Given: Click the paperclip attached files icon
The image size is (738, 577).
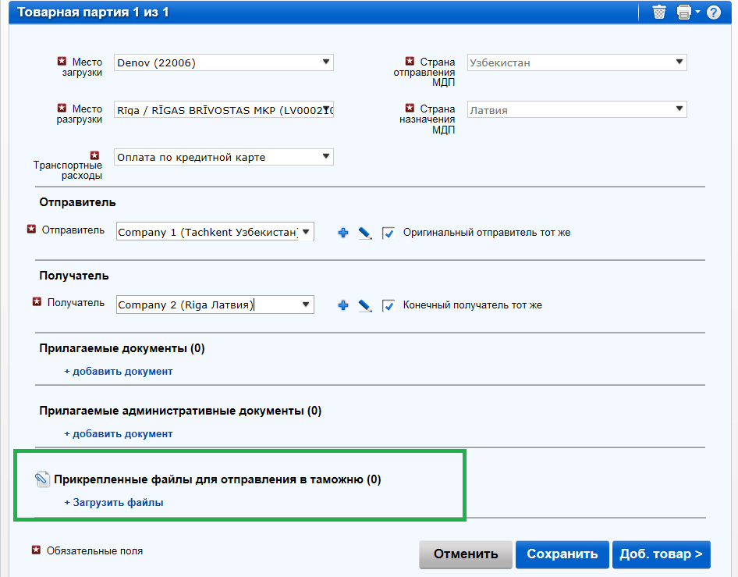Looking at the screenshot, I should click(43, 480).
